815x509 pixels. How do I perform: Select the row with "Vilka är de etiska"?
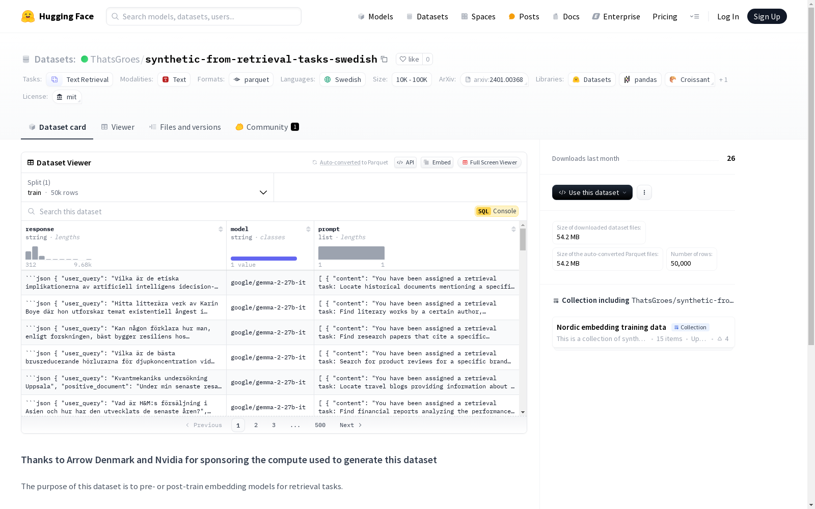[x=270, y=282]
